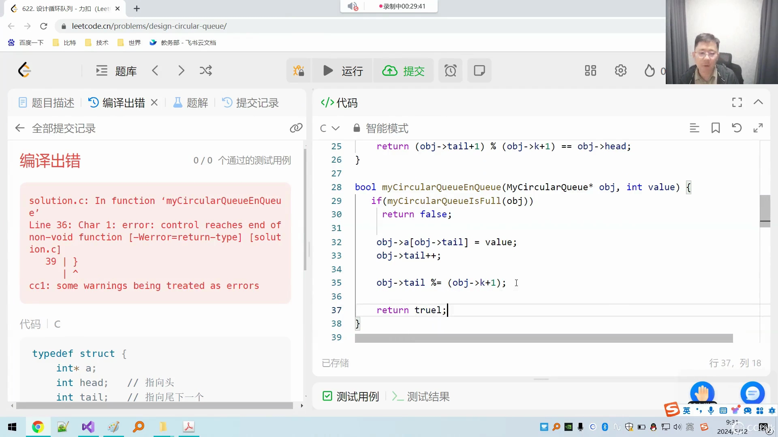Click the waving hand floating button
The height and width of the screenshot is (437, 778).
point(702,393)
